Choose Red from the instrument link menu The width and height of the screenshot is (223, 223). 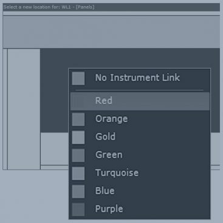(x=140, y=101)
